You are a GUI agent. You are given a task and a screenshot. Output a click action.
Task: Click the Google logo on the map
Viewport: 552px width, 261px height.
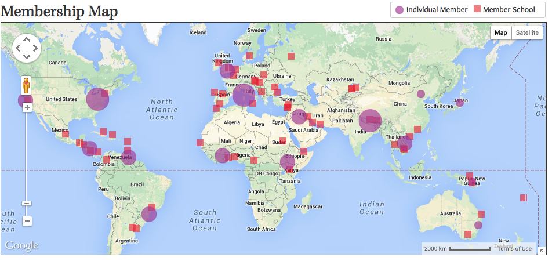pos(21,245)
